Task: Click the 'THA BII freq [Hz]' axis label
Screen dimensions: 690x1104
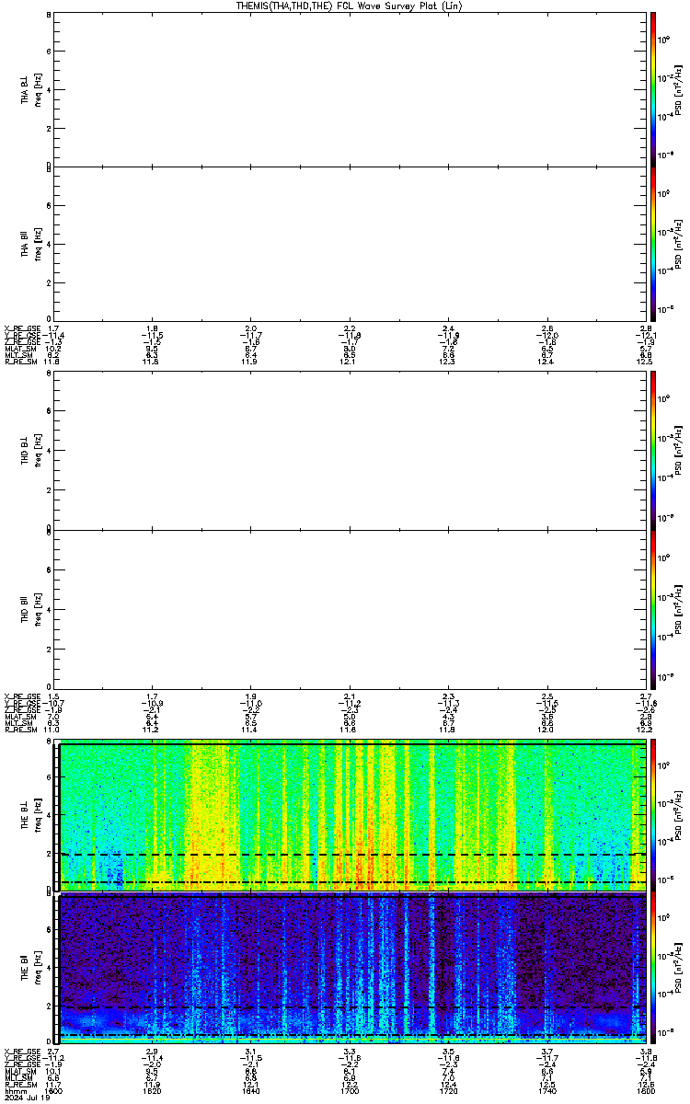Action: (31, 245)
